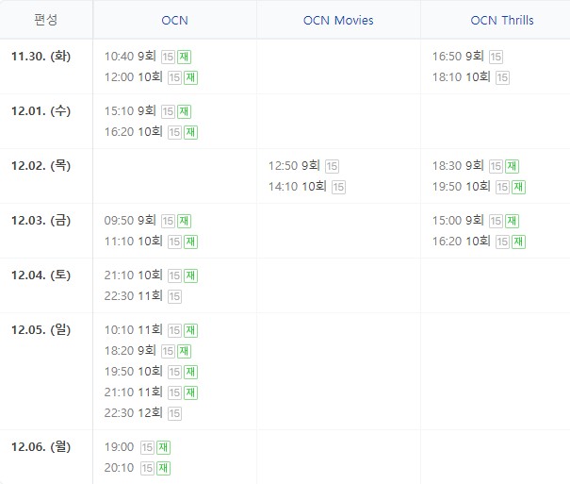Open the OCN channel header link

pos(174,21)
